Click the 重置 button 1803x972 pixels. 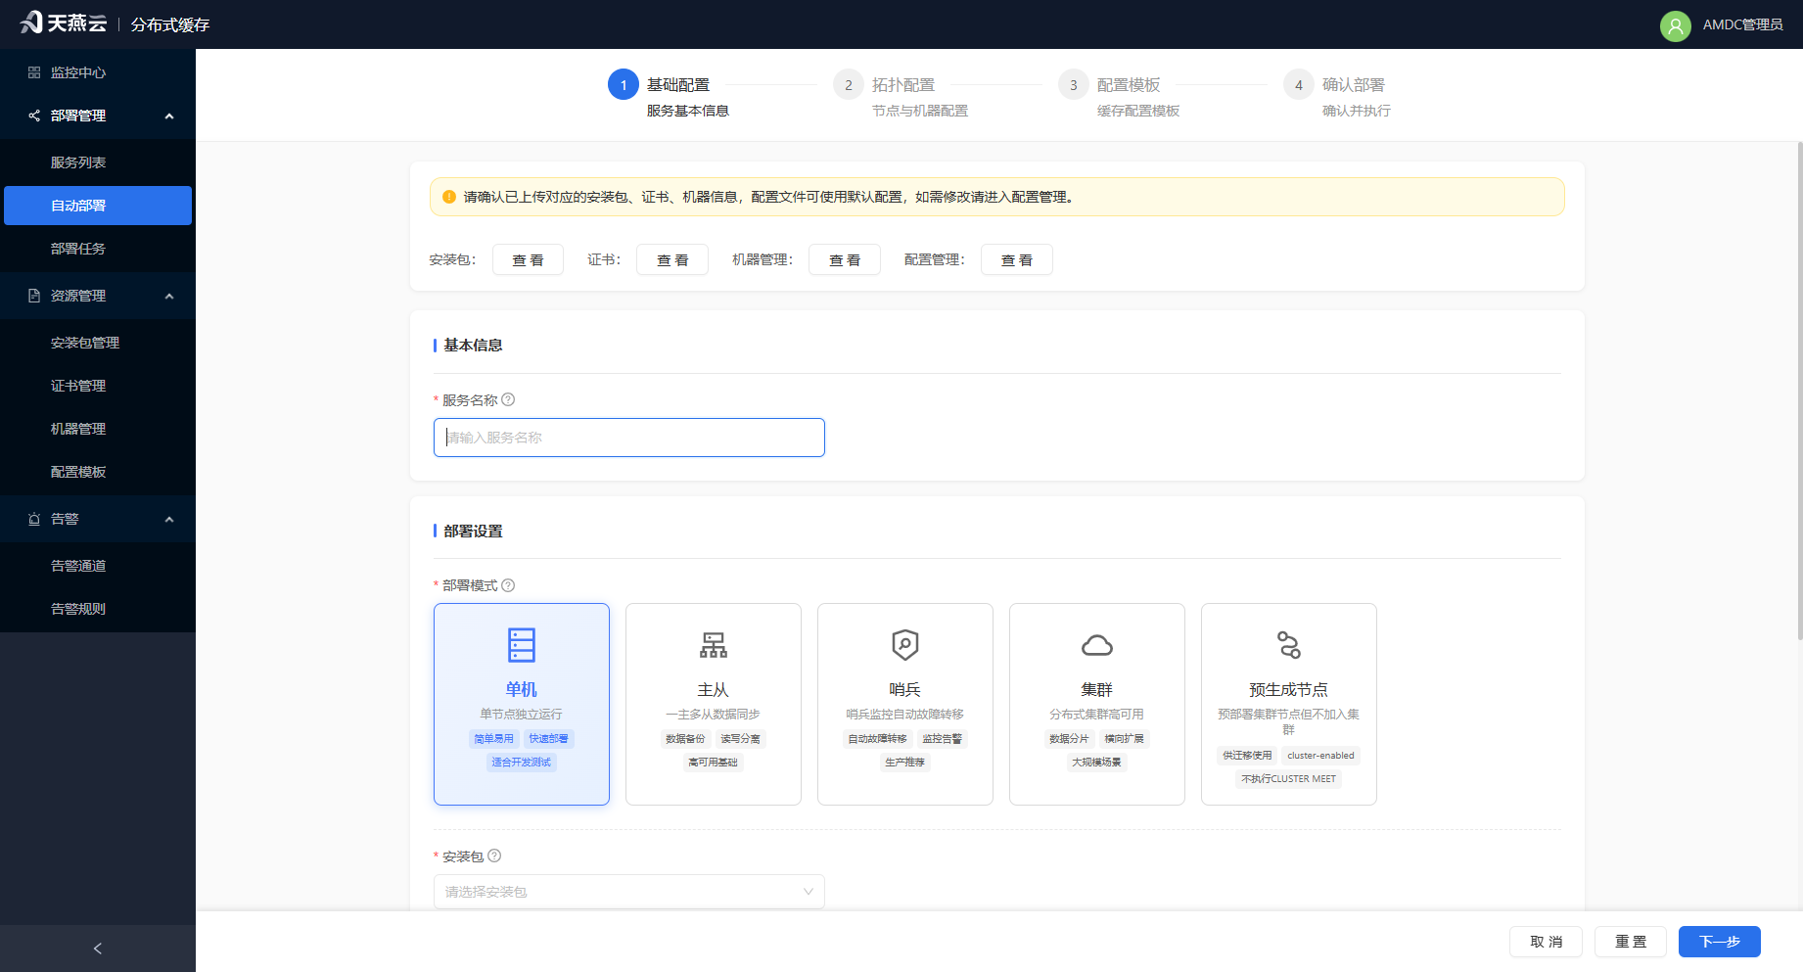pos(1631,942)
